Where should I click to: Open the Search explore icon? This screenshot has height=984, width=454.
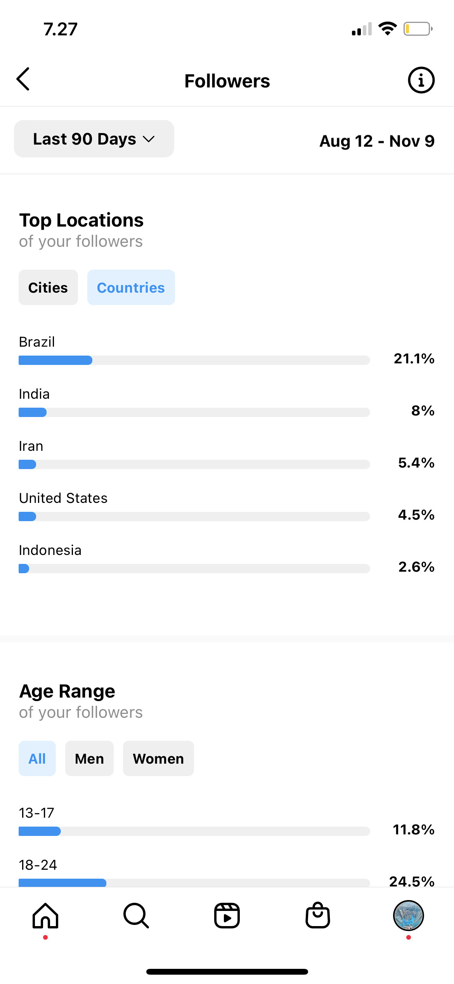pos(136,916)
